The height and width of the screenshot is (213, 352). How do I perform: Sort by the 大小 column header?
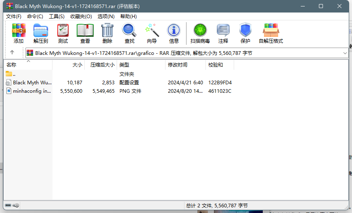tap(69, 65)
